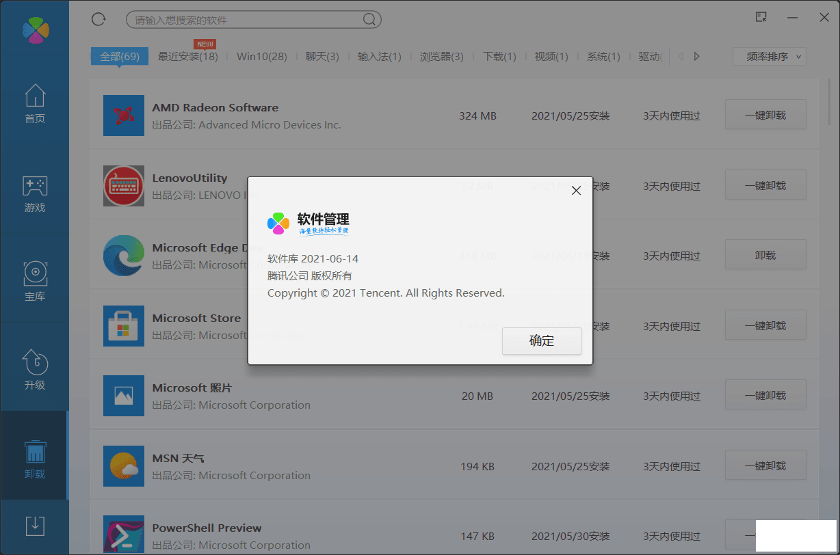Screen dimensions: 840x555
Task: Click the 2021/05/30安装 date text
Action: [570, 537]
